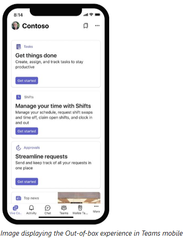
Task: Expand the More apps menu
Action: tap(96, 209)
